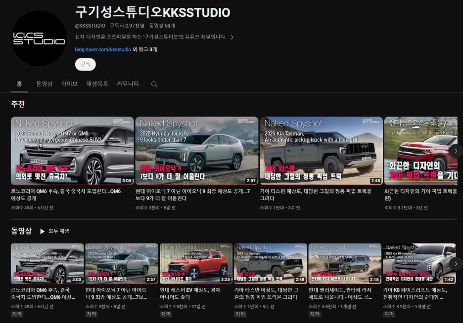Click 현대 캐스퍼 EV 예상도 video title
The height and width of the screenshot is (323, 463).
pos(190,293)
